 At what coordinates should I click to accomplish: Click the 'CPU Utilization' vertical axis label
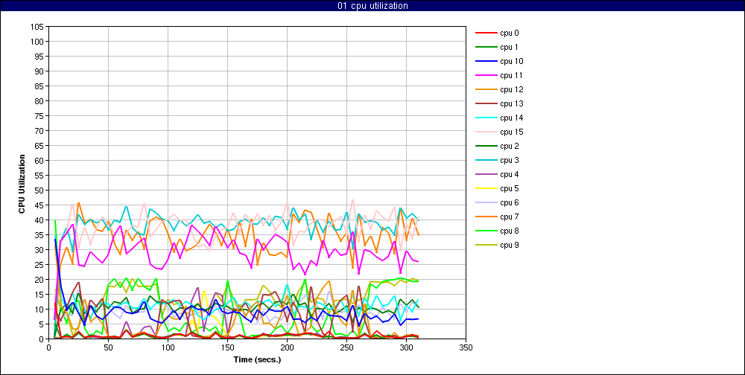point(22,183)
